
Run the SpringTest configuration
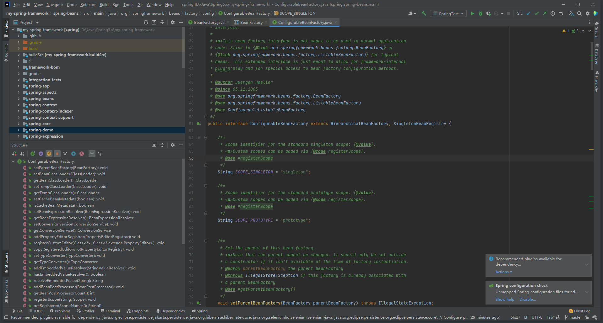[472, 13]
